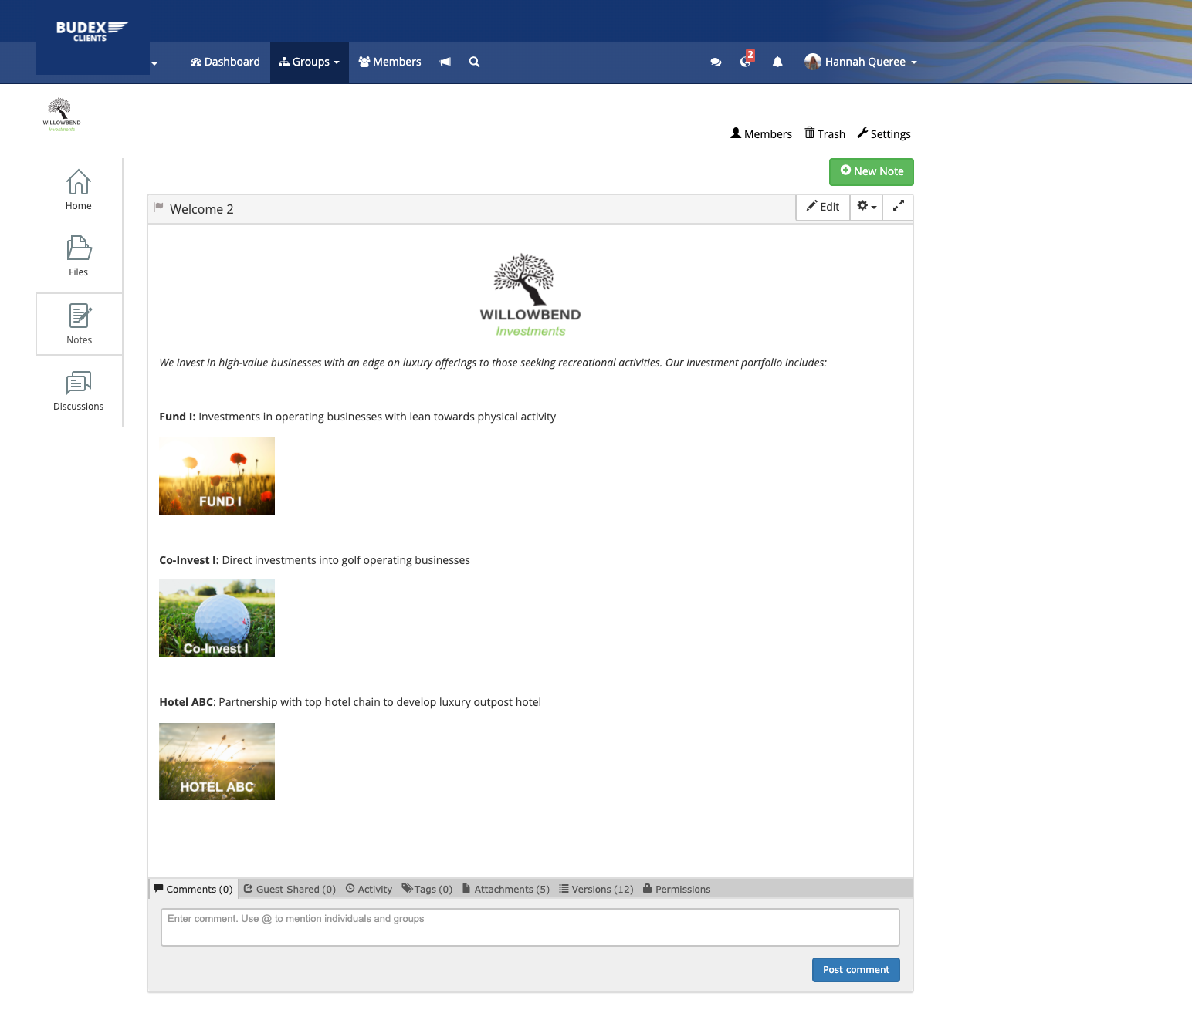The width and height of the screenshot is (1192, 1020).
Task: Click the New Note button
Action: pyautogui.click(x=871, y=171)
